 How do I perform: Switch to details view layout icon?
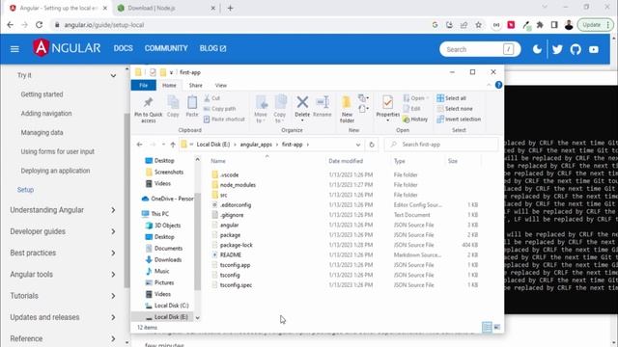click(x=487, y=327)
